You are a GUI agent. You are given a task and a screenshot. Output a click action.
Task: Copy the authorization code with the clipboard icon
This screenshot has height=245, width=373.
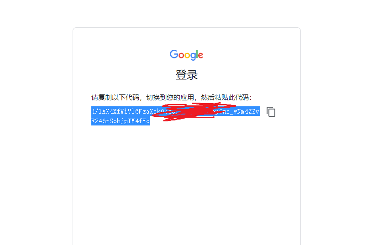point(271,112)
